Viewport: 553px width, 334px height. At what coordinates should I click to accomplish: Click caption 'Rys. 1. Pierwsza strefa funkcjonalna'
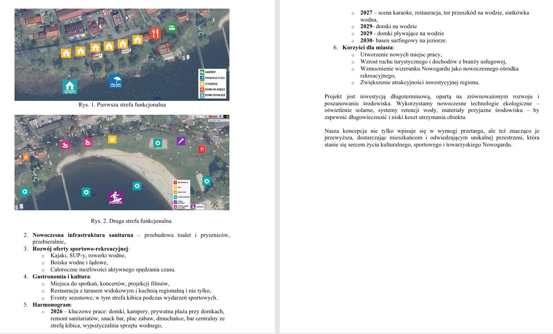[x=122, y=105]
